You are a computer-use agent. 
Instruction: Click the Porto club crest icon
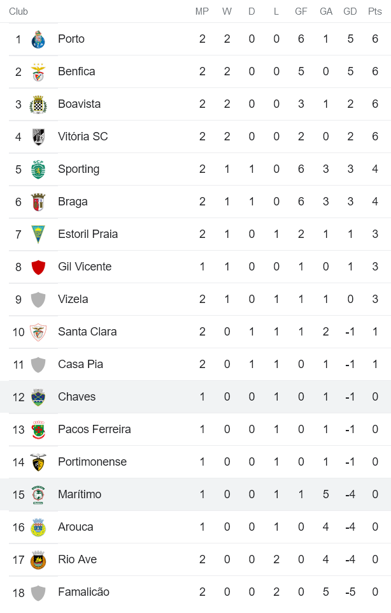click(38, 39)
